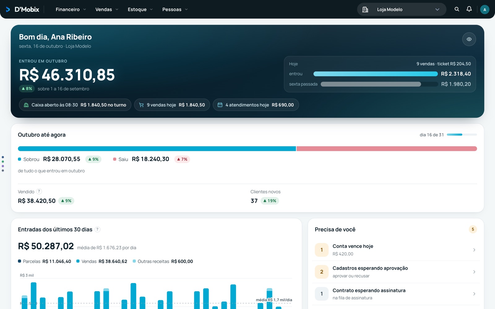Open user avatar A menu
The image size is (495, 309).
tap(484, 10)
